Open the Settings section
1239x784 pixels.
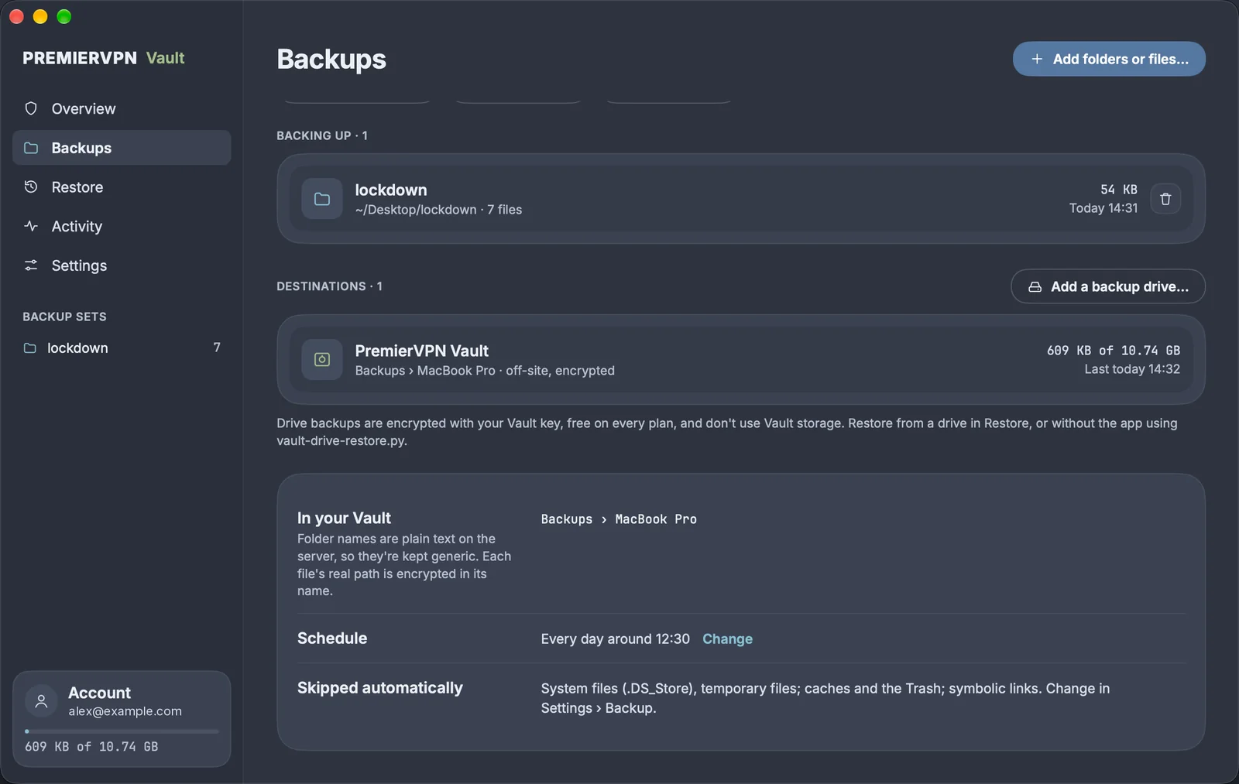pos(122,265)
